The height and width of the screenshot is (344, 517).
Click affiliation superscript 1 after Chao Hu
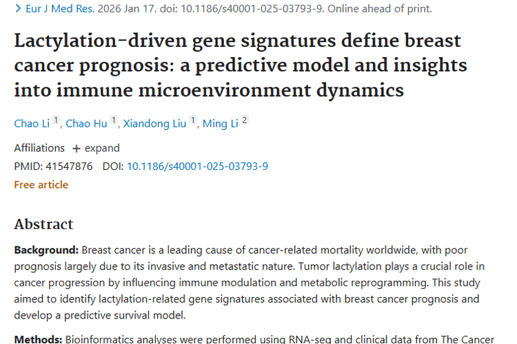point(114,121)
